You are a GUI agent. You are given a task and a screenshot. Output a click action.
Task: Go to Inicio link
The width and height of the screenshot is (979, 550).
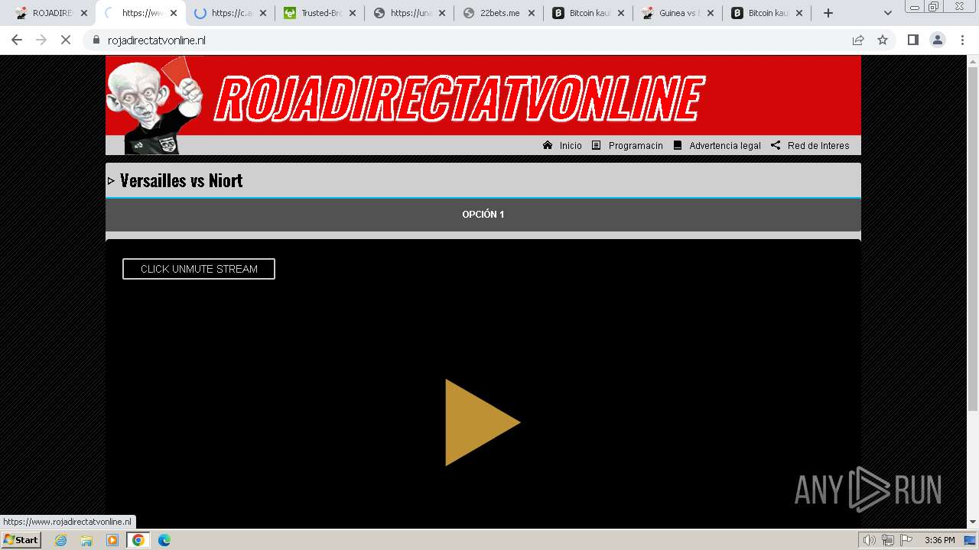[x=571, y=146]
